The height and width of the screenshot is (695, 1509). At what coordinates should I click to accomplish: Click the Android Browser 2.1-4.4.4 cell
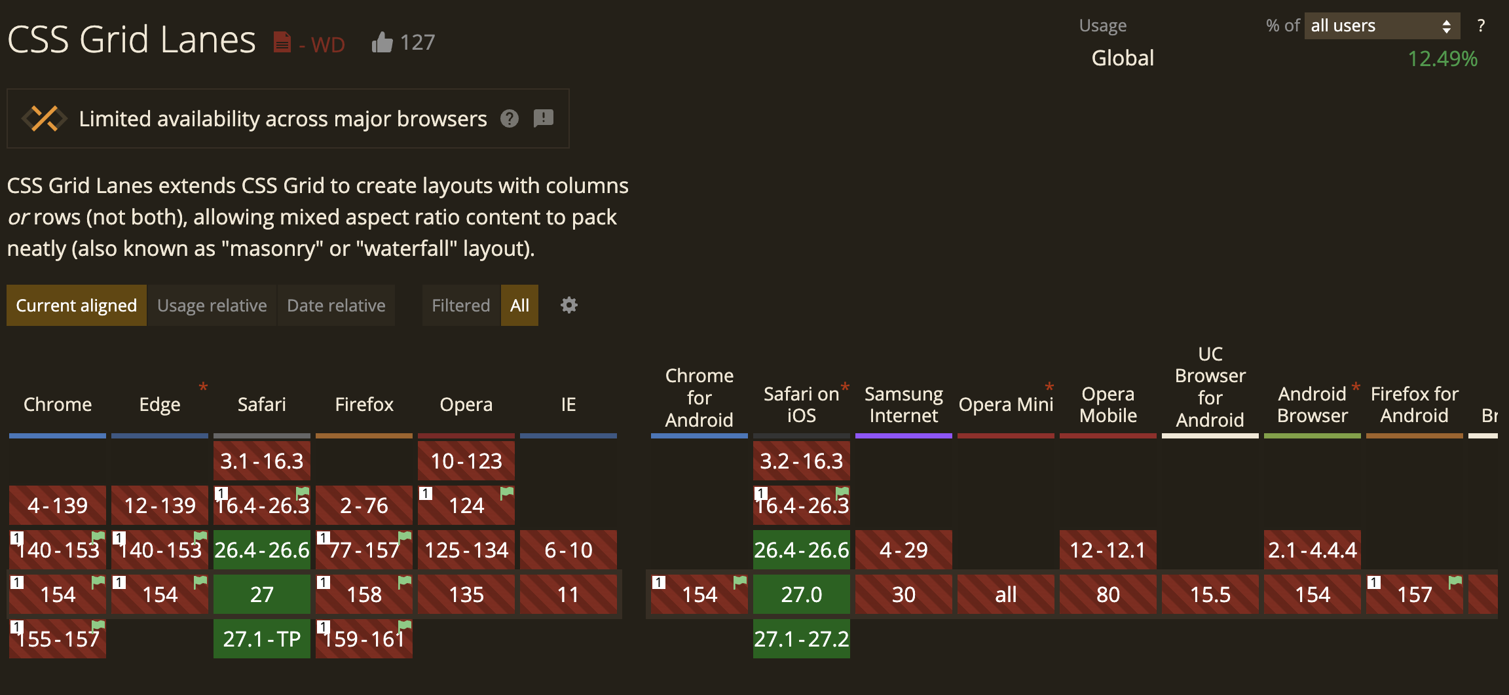tap(1313, 550)
